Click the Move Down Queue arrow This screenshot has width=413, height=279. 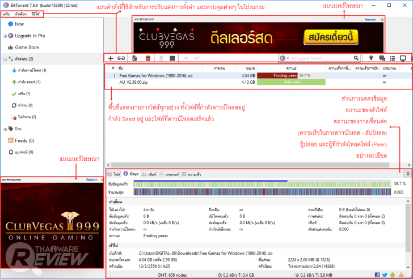196,58
